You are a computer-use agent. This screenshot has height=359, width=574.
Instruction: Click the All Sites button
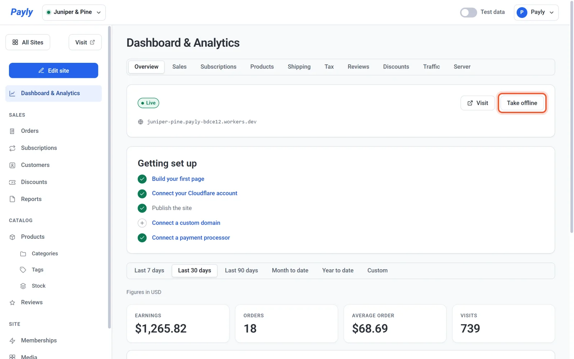click(28, 42)
